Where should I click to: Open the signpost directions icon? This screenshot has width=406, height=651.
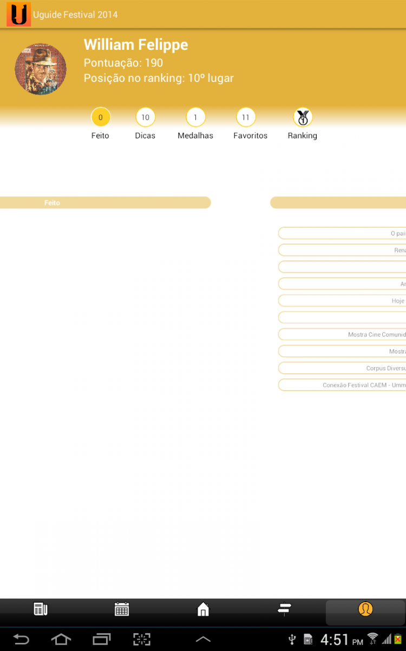tap(284, 609)
